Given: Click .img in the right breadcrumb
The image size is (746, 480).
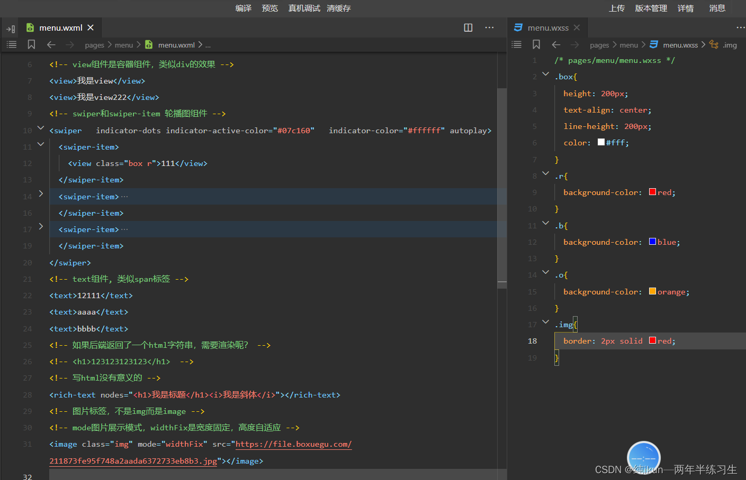Looking at the screenshot, I should point(730,45).
